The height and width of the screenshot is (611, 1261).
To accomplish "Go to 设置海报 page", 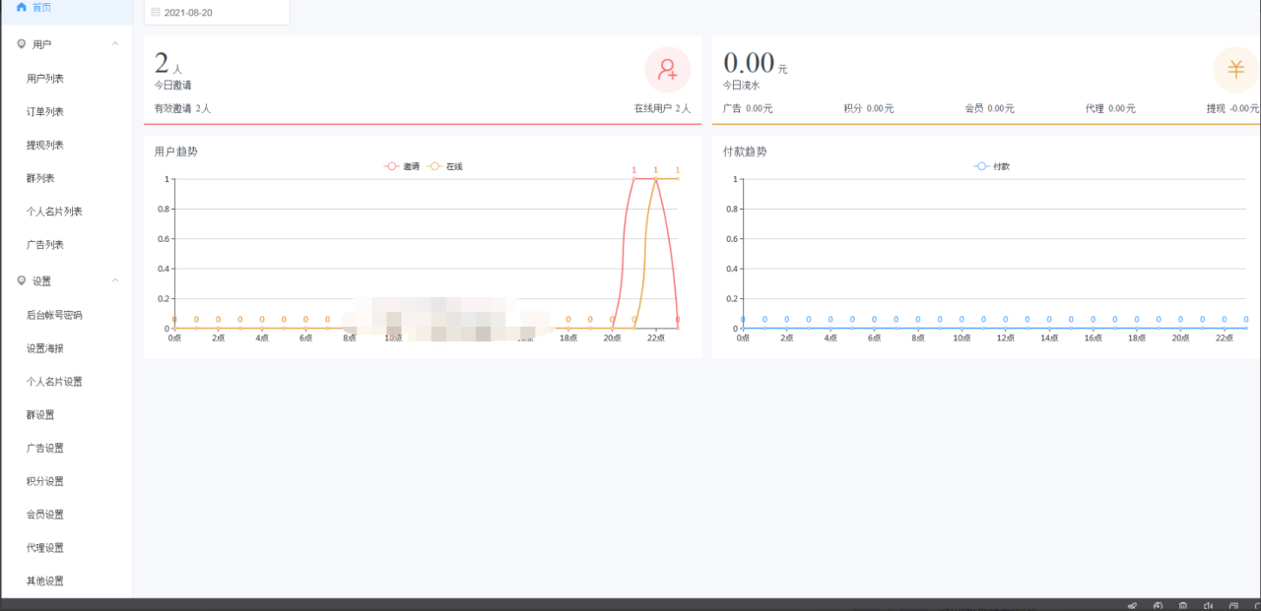I will click(x=45, y=348).
